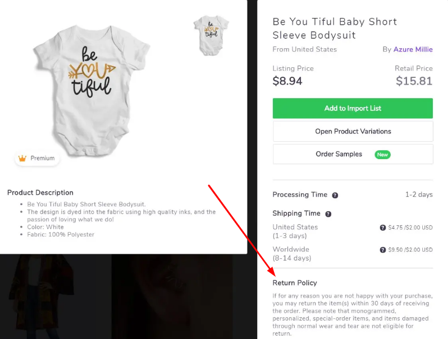Click the $8.94 listing price
Viewport: 448px width, 339px height.
[x=287, y=81]
